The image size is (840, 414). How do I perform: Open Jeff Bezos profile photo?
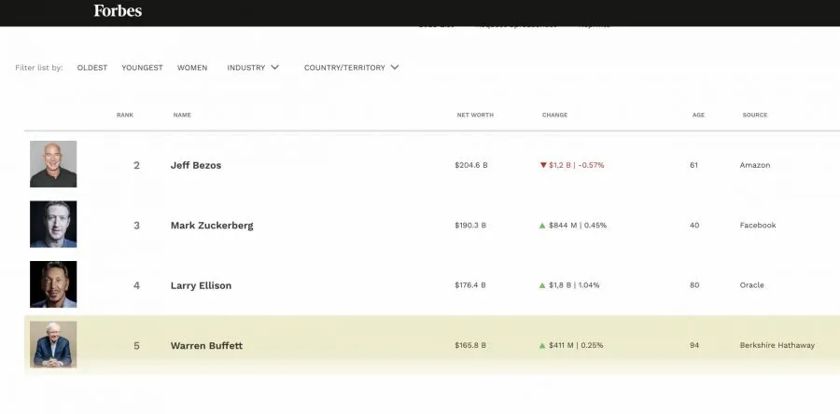click(x=53, y=164)
